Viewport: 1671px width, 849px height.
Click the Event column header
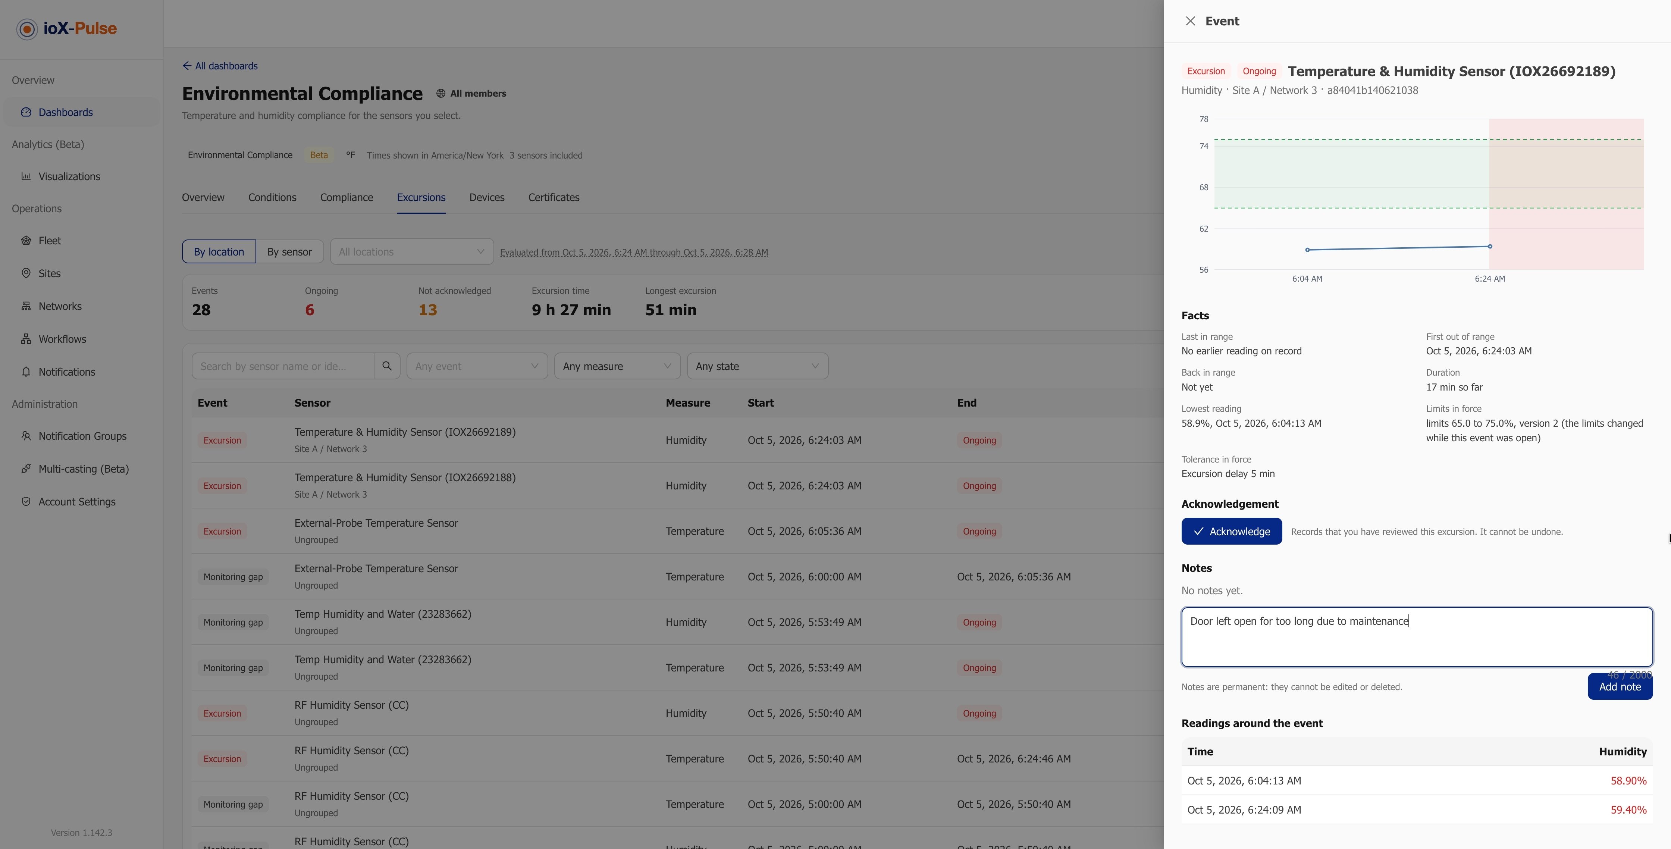212,403
